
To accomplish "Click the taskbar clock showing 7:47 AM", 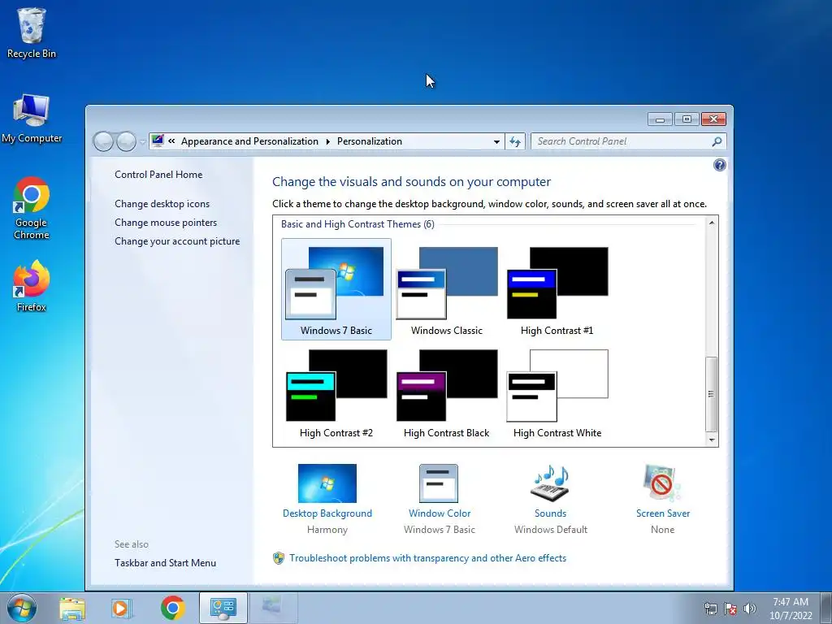I will tap(791, 609).
